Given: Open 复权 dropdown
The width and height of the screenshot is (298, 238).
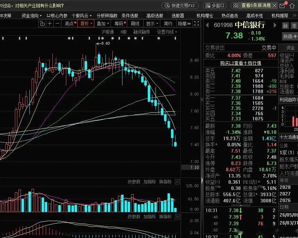Looking at the screenshot, I should (x=86, y=24).
